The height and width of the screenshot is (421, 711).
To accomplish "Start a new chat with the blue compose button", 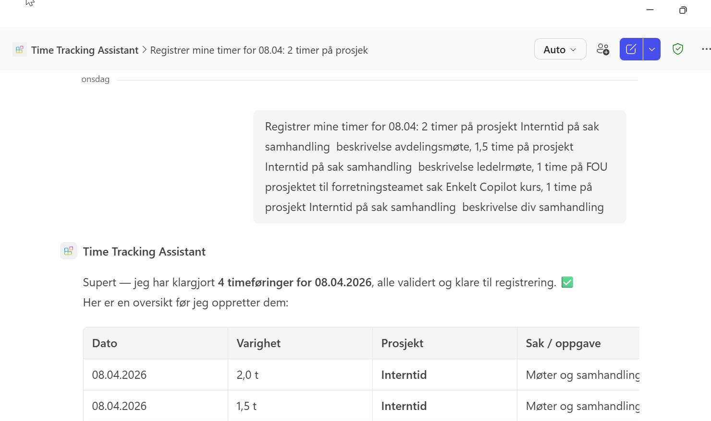I will [631, 49].
